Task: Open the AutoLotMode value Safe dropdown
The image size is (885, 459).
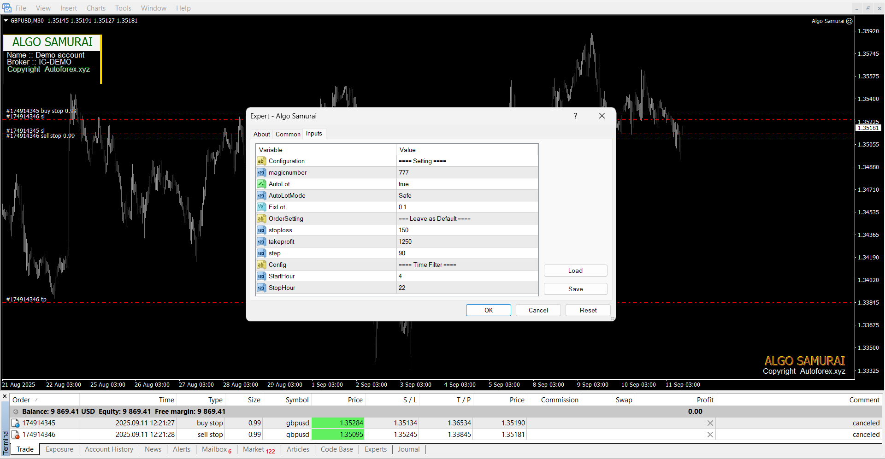Action: tap(466, 196)
